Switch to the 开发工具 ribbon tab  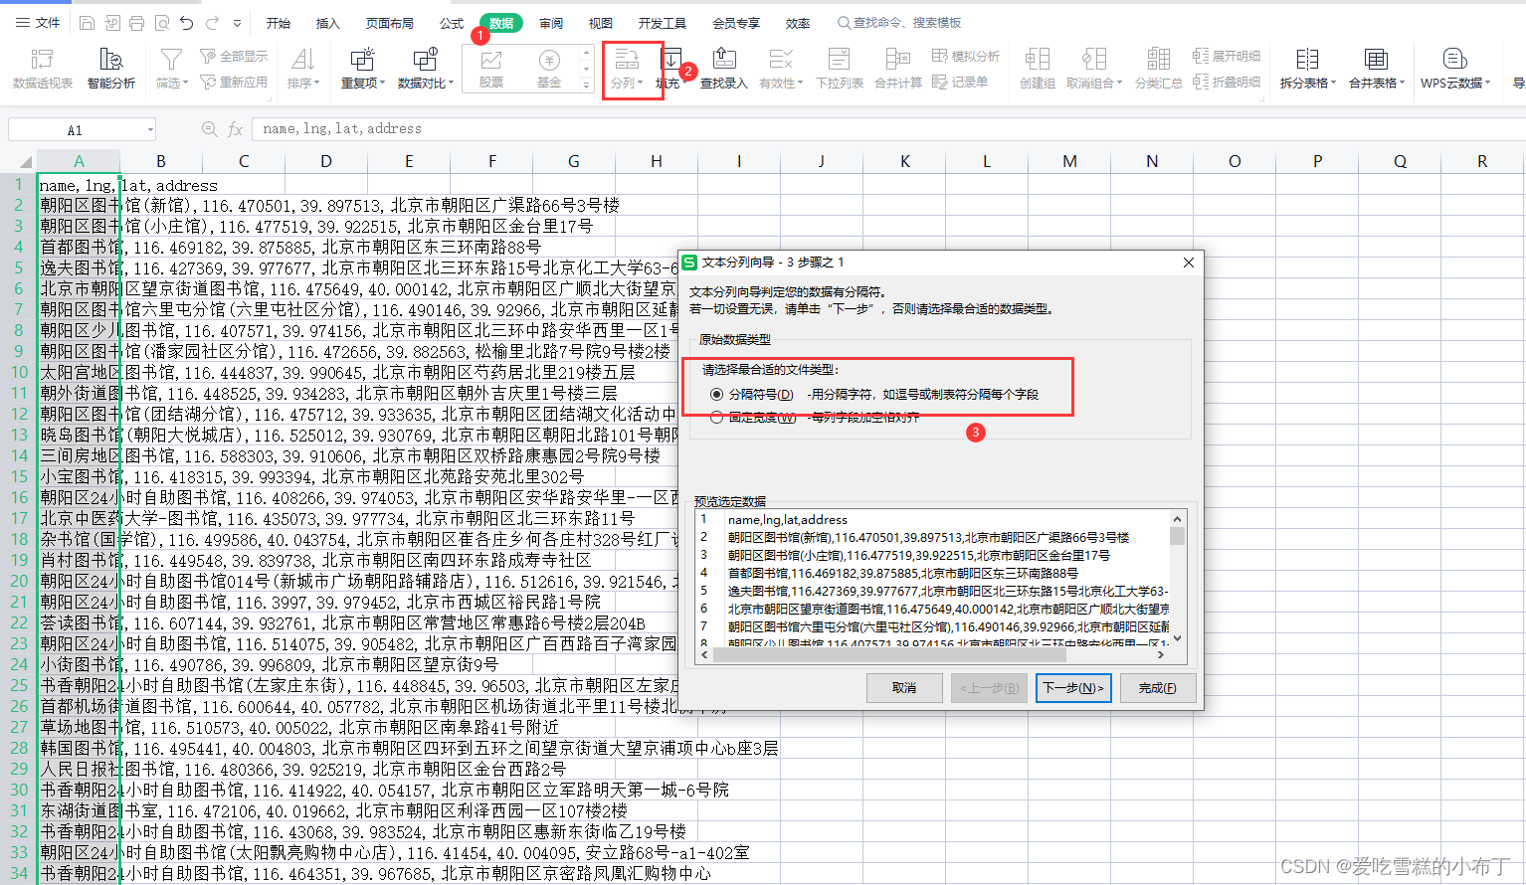pos(663,23)
